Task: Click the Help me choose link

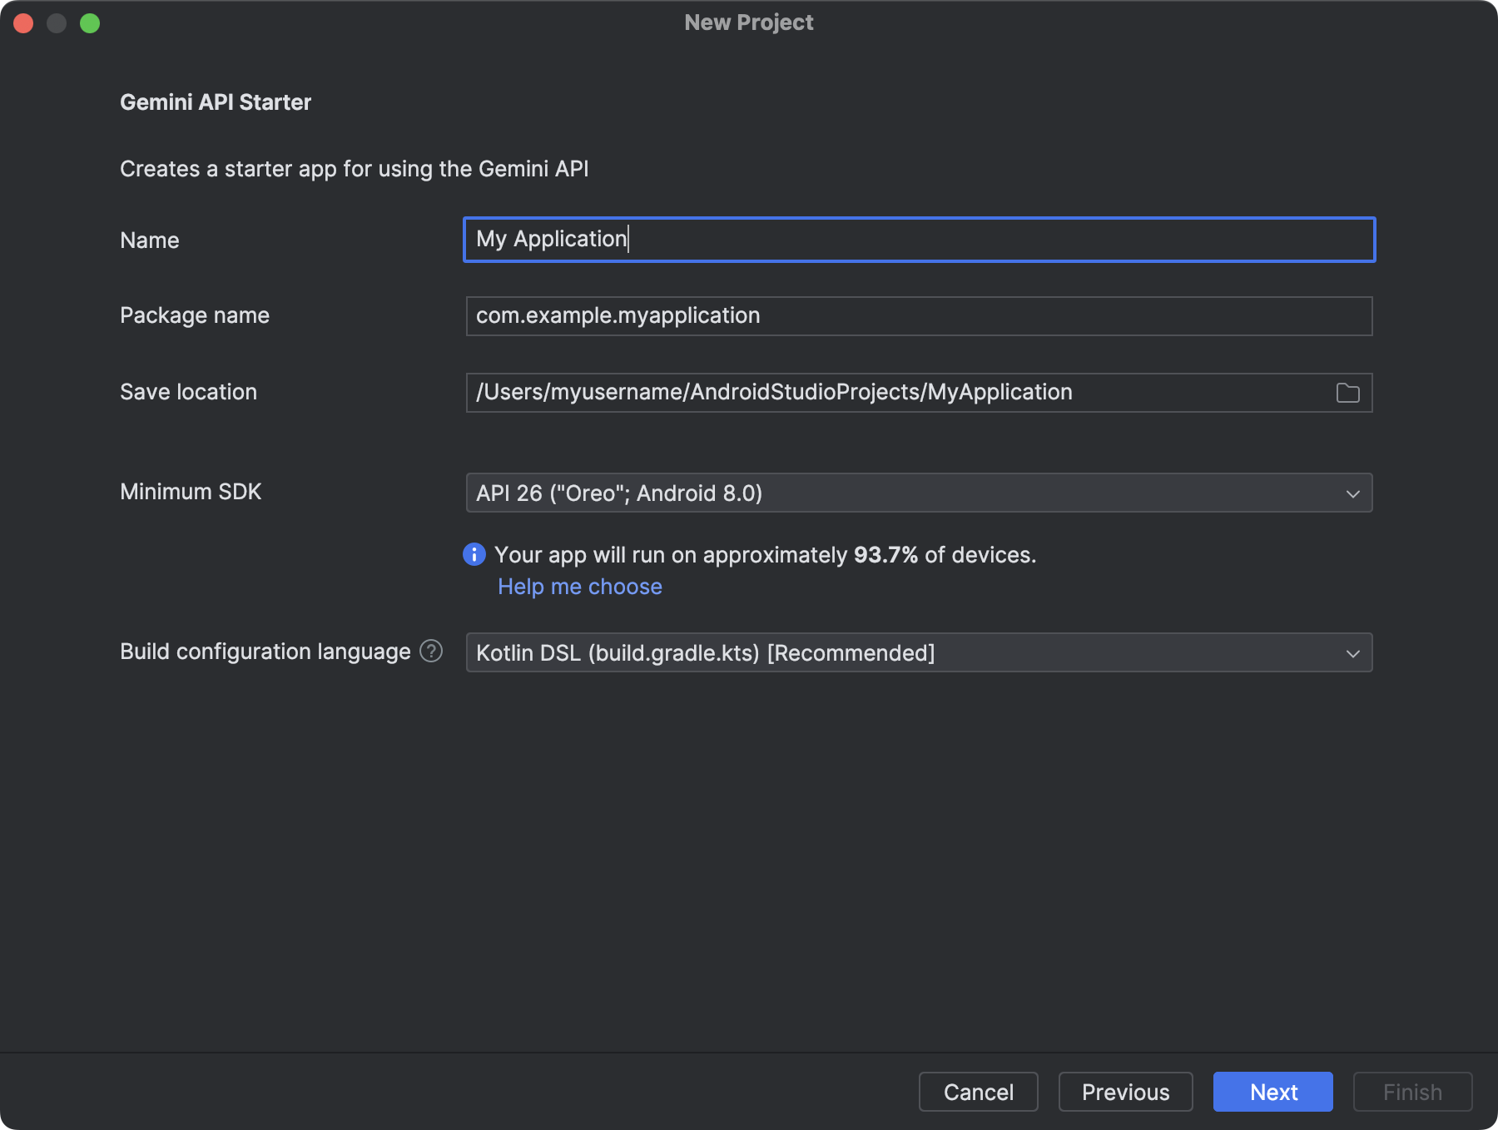Action: tap(580, 587)
